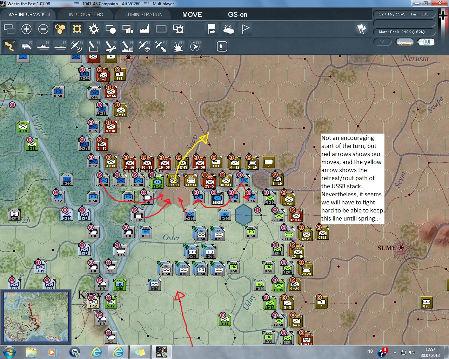
Task: Select the Soviet 16=66 unit counter
Action: point(110,92)
